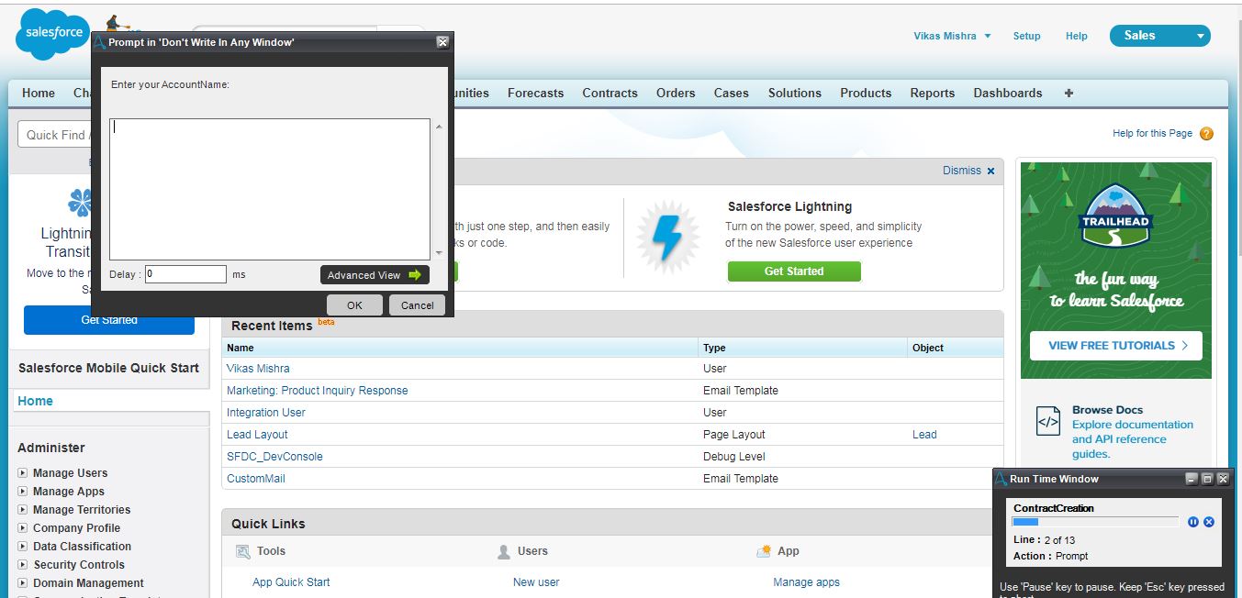The width and height of the screenshot is (1242, 598).
Task: Click Cancel in the Prompt dialog
Action: tap(417, 305)
